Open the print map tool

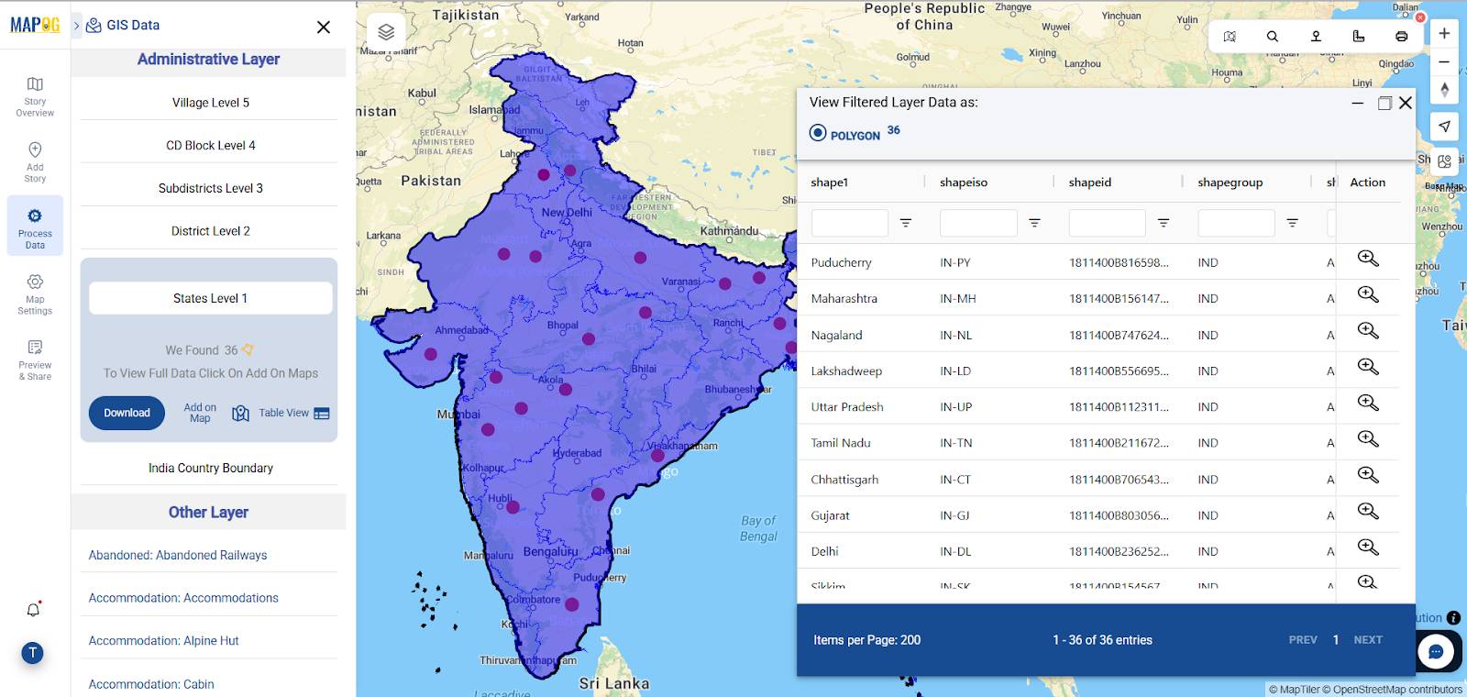click(x=1402, y=37)
